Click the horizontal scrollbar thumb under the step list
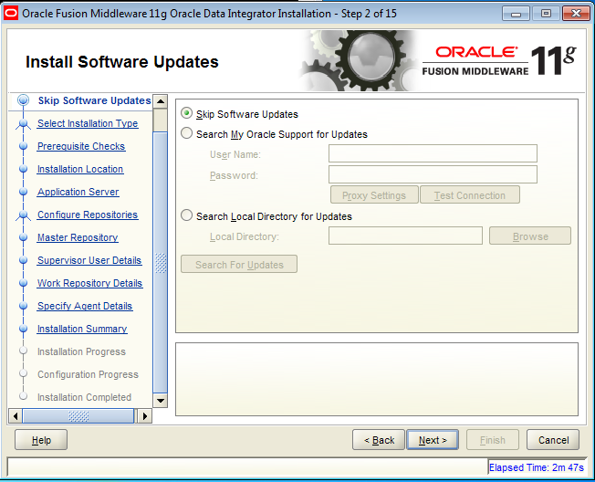595x482 pixels. click(x=78, y=416)
